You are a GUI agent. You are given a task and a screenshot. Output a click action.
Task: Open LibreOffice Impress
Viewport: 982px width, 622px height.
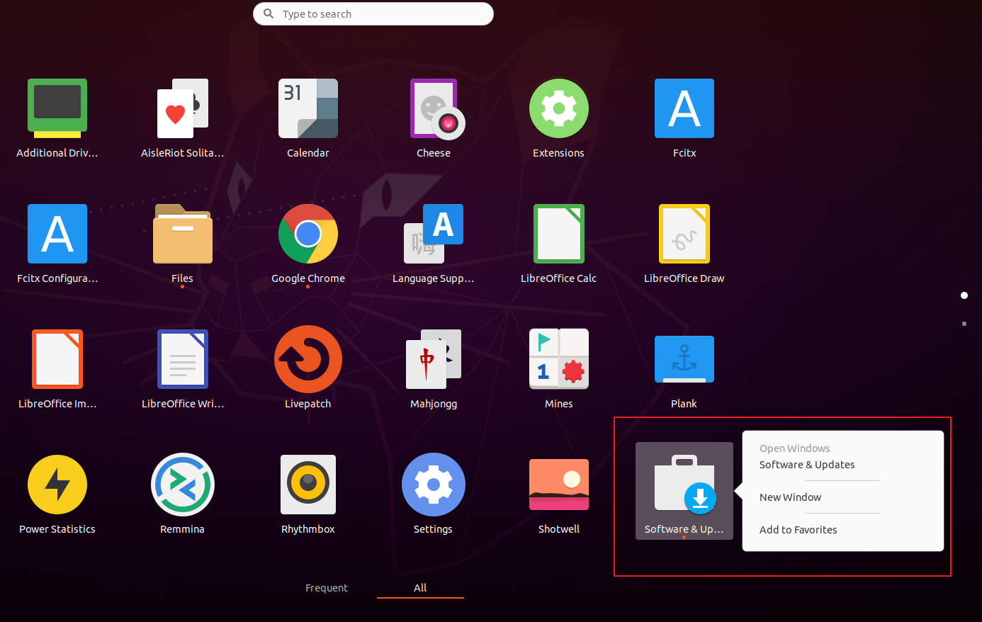click(x=57, y=359)
